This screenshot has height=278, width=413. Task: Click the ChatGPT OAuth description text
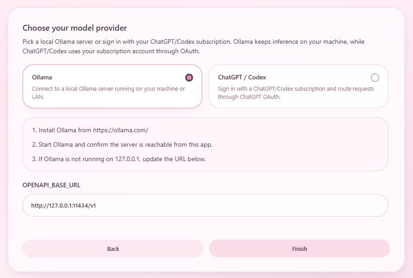(295, 93)
